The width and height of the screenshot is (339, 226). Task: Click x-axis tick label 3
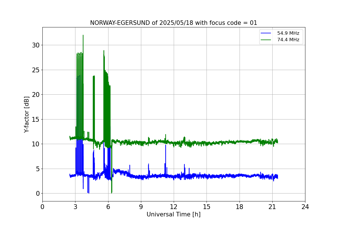(x=75, y=207)
